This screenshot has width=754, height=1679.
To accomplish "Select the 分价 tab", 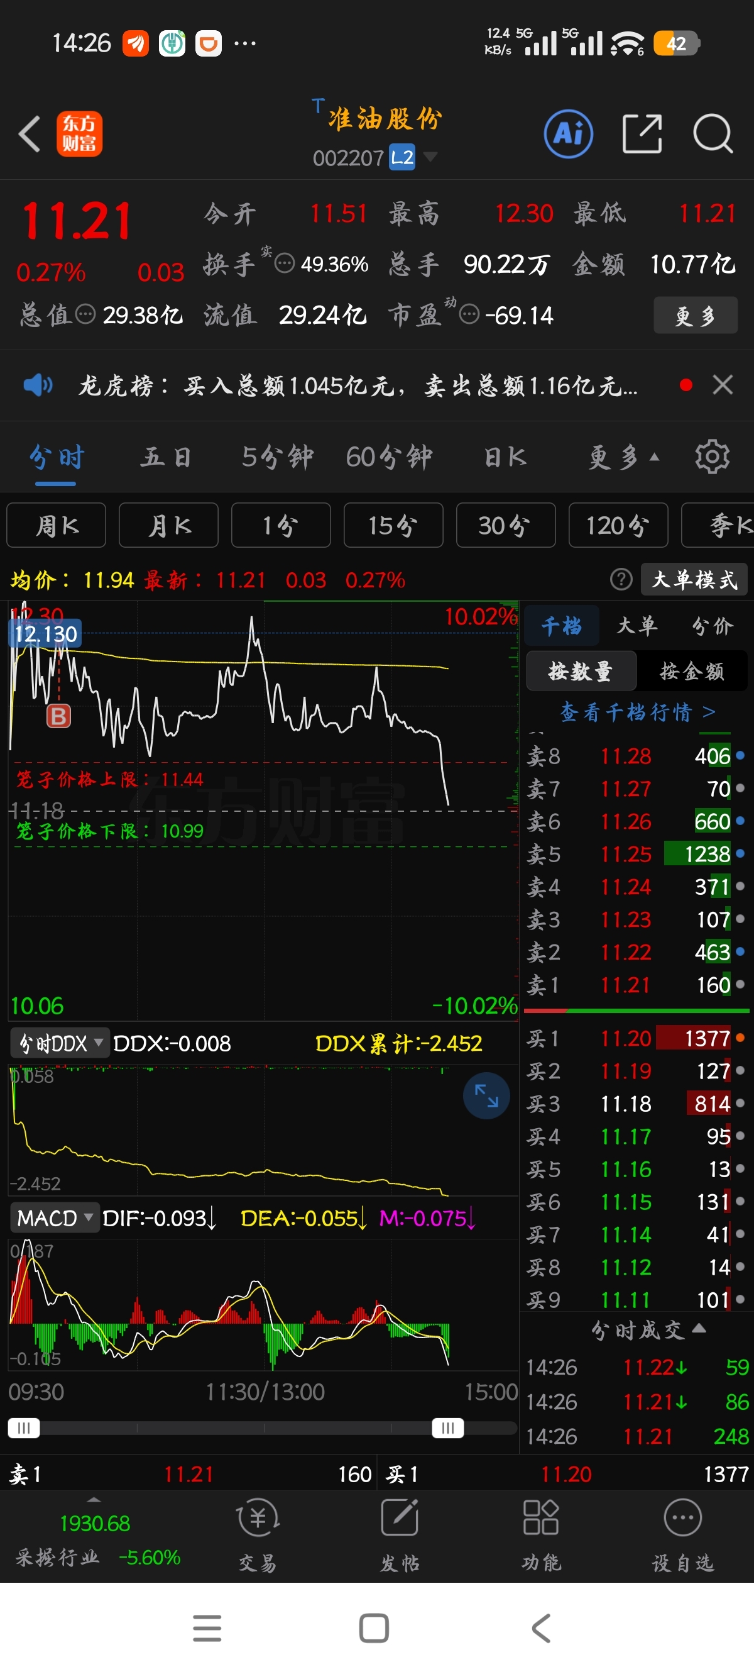I will pyautogui.click(x=713, y=626).
